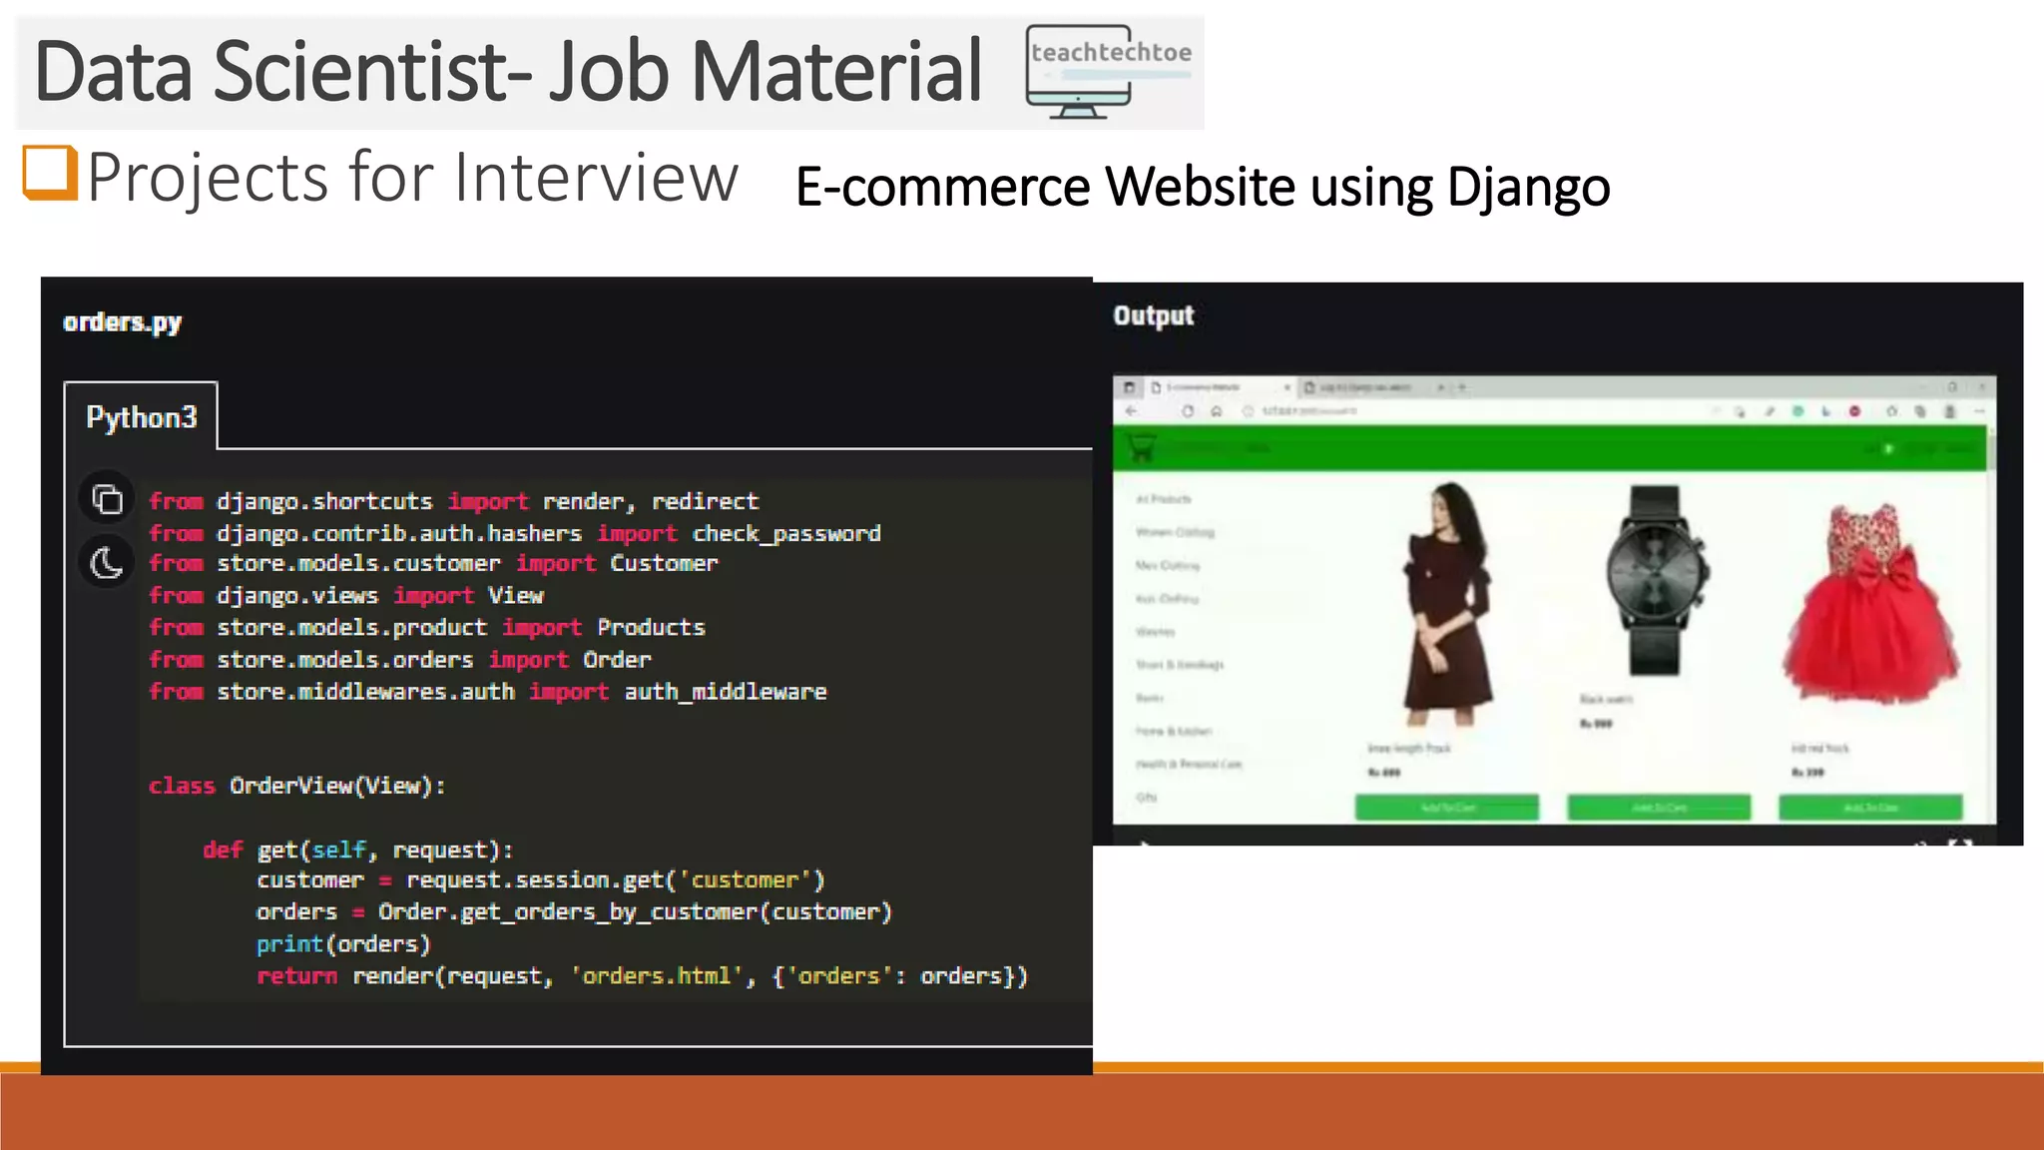
Task: Click the red frock product image
Action: pyautogui.click(x=1871, y=602)
